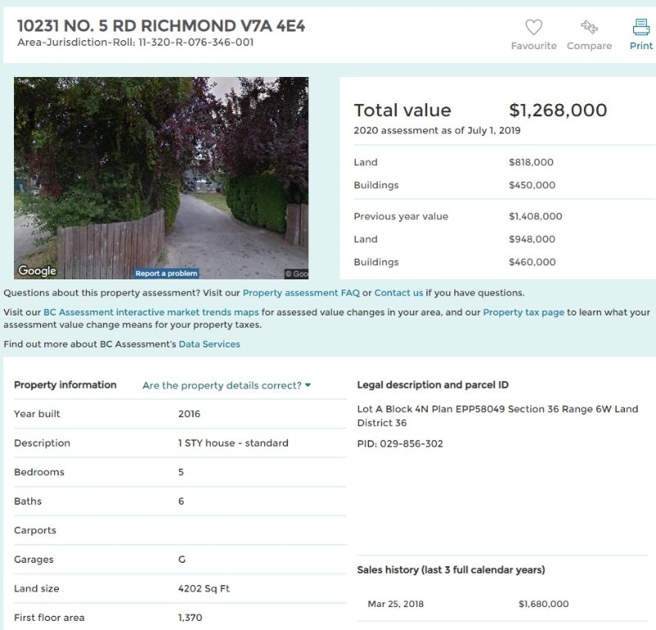Open BC Assessment interactive market trends maps

tap(151, 312)
